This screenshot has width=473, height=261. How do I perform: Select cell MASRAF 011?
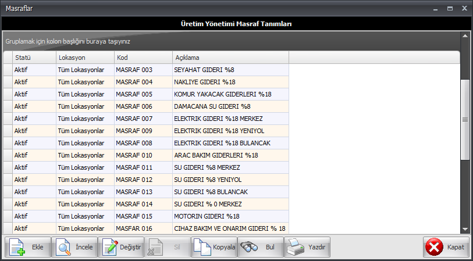143,167
